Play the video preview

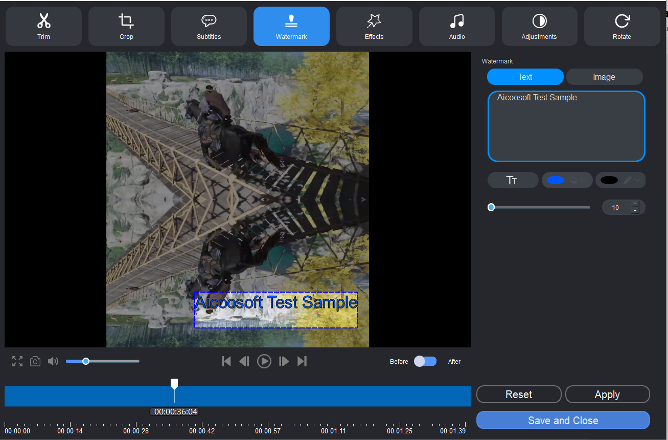pos(264,361)
